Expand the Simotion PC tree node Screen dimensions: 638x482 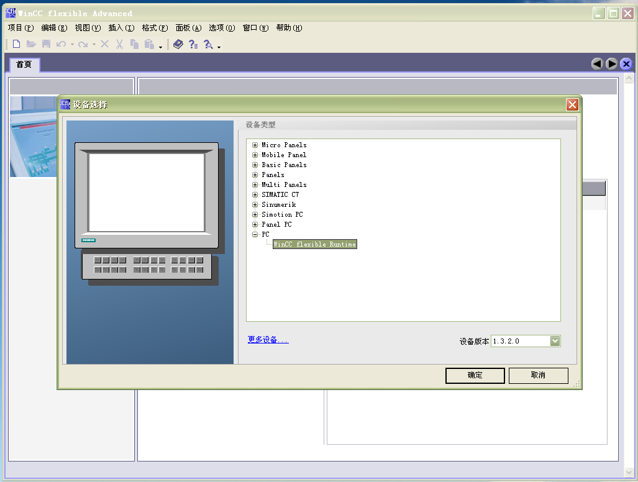coord(255,214)
